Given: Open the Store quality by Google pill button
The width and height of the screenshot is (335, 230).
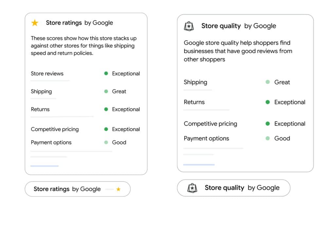Looking at the screenshot, I should pyautogui.click(x=234, y=188).
